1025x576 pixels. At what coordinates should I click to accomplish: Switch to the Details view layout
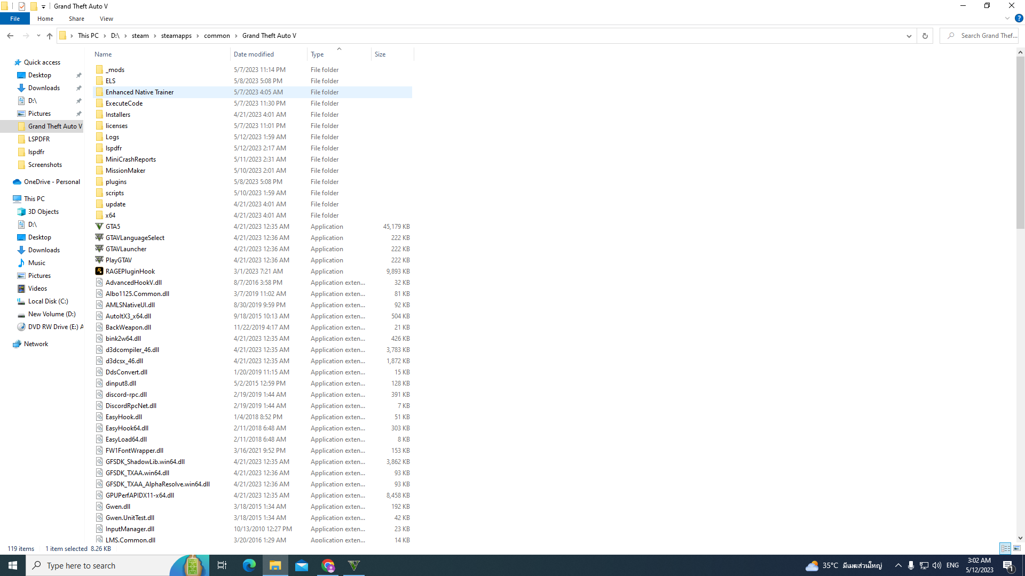click(1005, 548)
